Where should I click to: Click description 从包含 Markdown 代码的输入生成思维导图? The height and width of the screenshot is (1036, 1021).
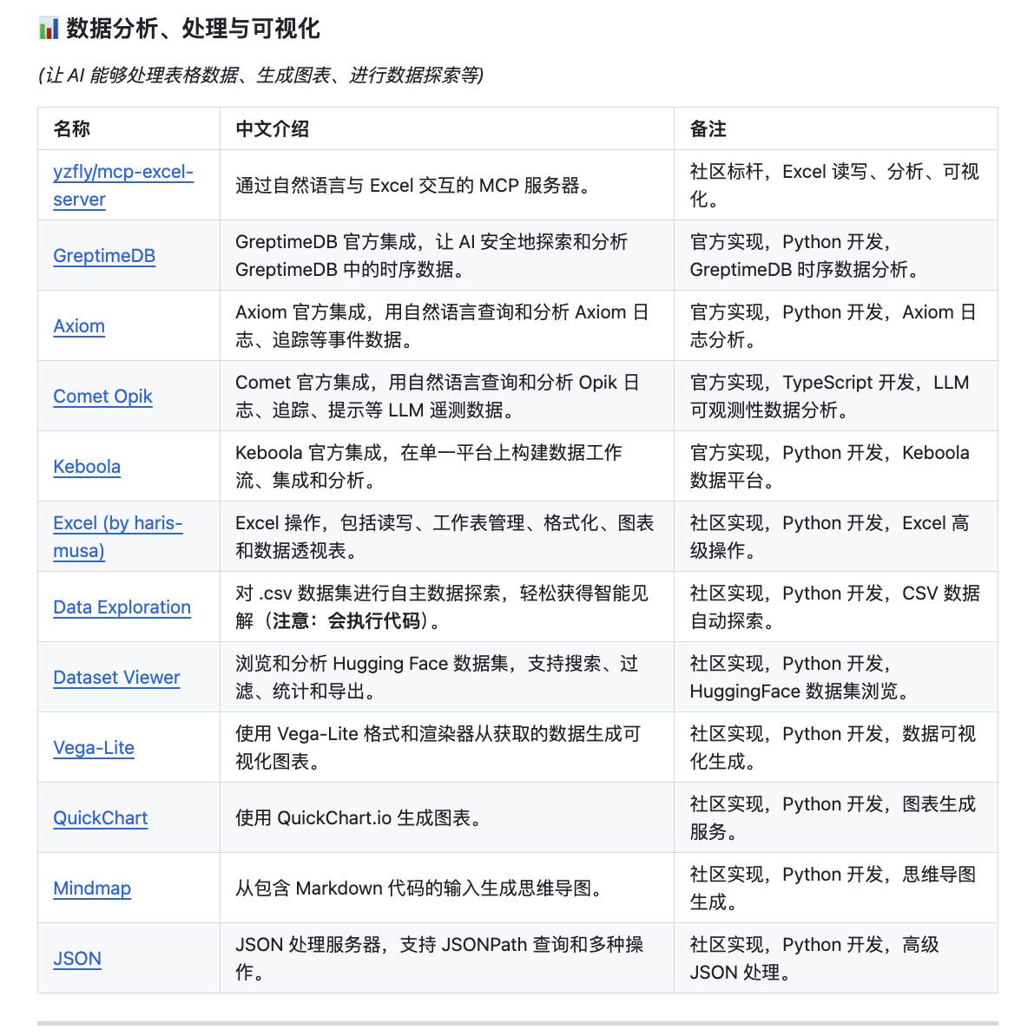tap(420, 888)
